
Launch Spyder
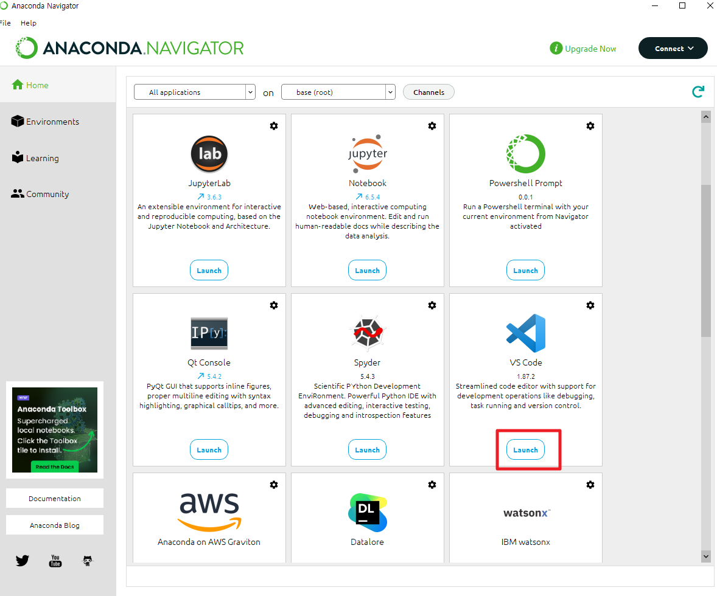pyautogui.click(x=367, y=450)
